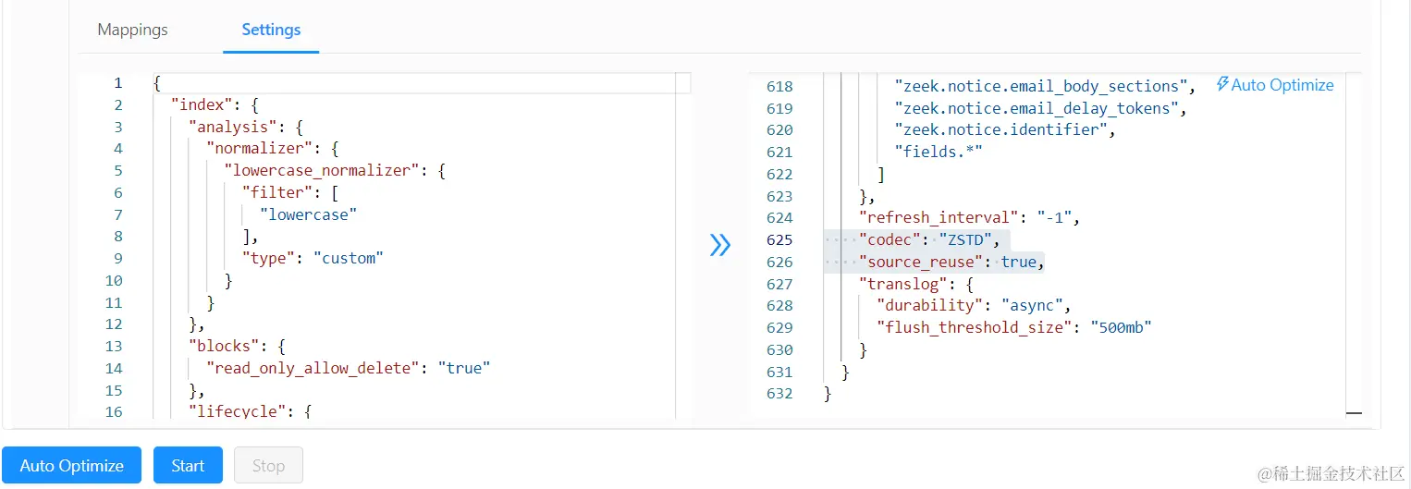The width and height of the screenshot is (1411, 489).
Task: Click the "normalizer" key on line 4
Action: pos(259,149)
